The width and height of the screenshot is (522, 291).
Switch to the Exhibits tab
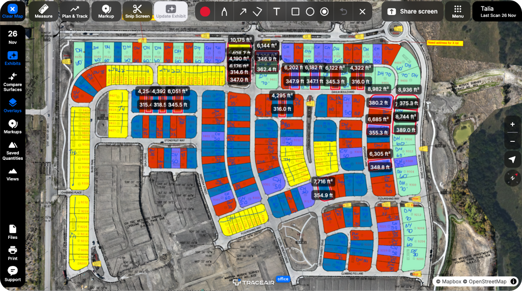[12, 58]
